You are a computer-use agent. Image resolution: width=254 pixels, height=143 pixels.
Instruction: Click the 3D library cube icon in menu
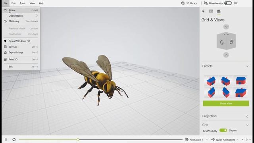pos(5,21)
